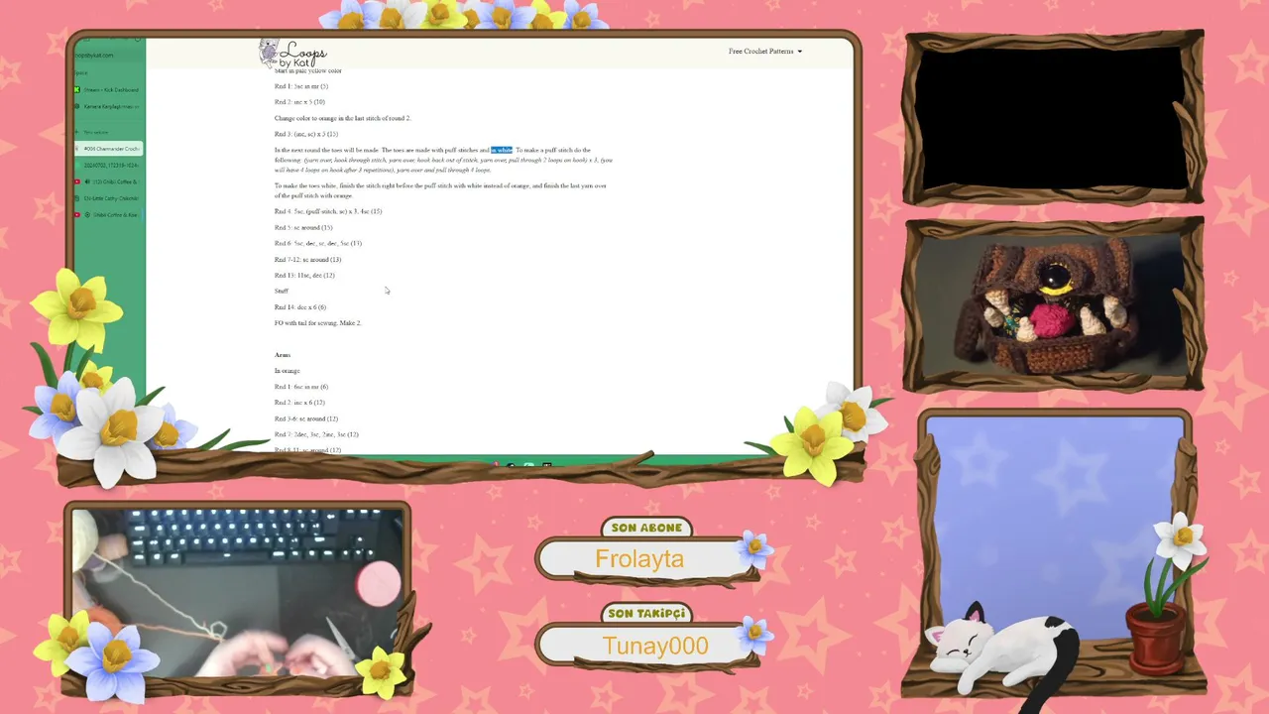The width and height of the screenshot is (1269, 714).
Task: Click the "Rnd 4: 5sc, (puff stitch, sc)" line
Action: pyautogui.click(x=328, y=211)
